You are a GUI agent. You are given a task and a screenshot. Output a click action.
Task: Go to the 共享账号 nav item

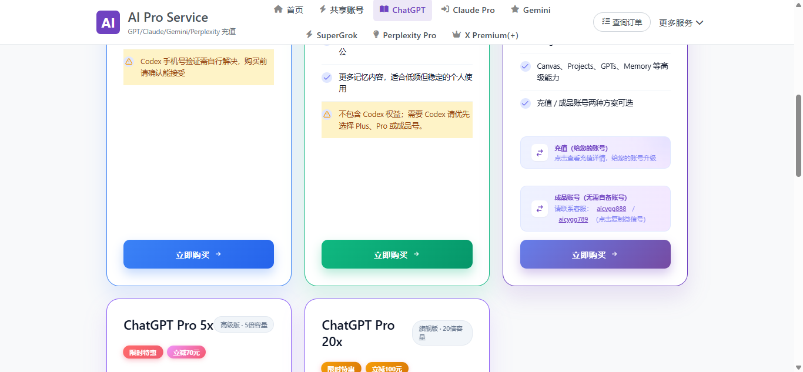tap(341, 9)
